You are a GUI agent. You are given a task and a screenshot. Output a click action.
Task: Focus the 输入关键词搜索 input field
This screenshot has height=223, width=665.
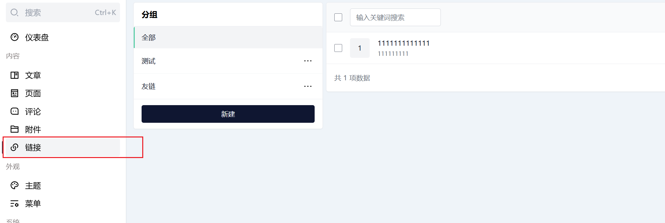(x=395, y=17)
